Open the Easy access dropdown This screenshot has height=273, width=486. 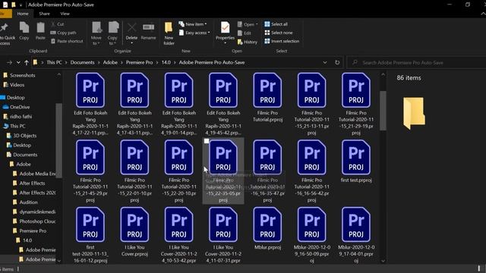[194, 33]
